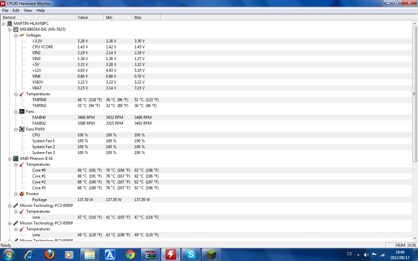
Task: Click the computer icon beside MARTIN-HLAVNIPC
Action: click(x=10, y=23)
